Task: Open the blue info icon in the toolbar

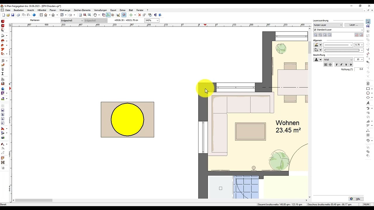Action: click(x=34, y=15)
